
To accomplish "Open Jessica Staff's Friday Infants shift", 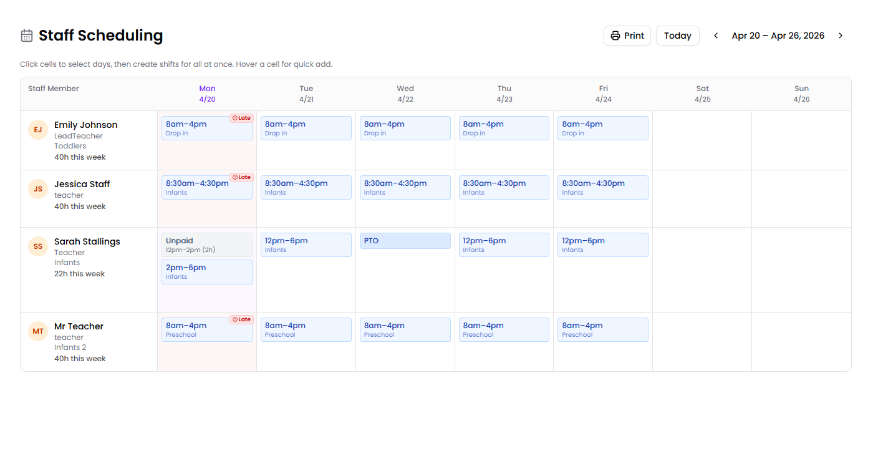I will pyautogui.click(x=603, y=187).
